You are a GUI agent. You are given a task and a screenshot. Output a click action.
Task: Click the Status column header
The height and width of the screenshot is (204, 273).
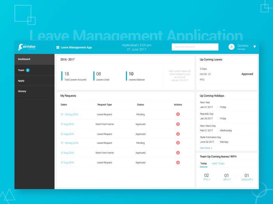(x=140, y=105)
